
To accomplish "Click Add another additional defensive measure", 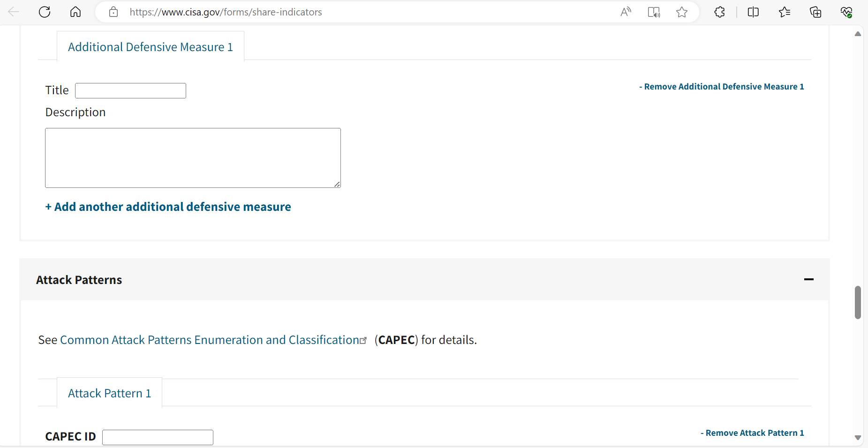I will (168, 207).
